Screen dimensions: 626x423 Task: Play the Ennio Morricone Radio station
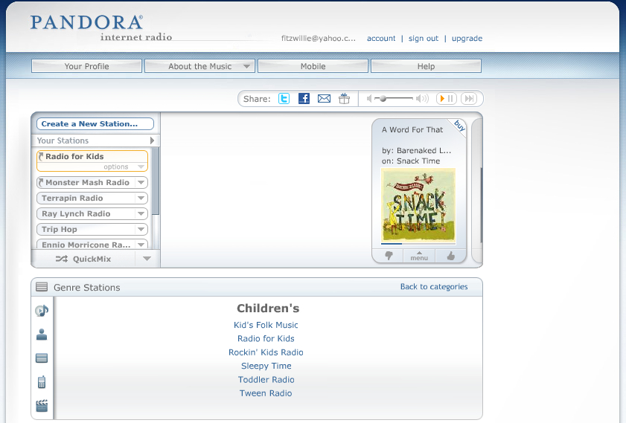pos(86,245)
